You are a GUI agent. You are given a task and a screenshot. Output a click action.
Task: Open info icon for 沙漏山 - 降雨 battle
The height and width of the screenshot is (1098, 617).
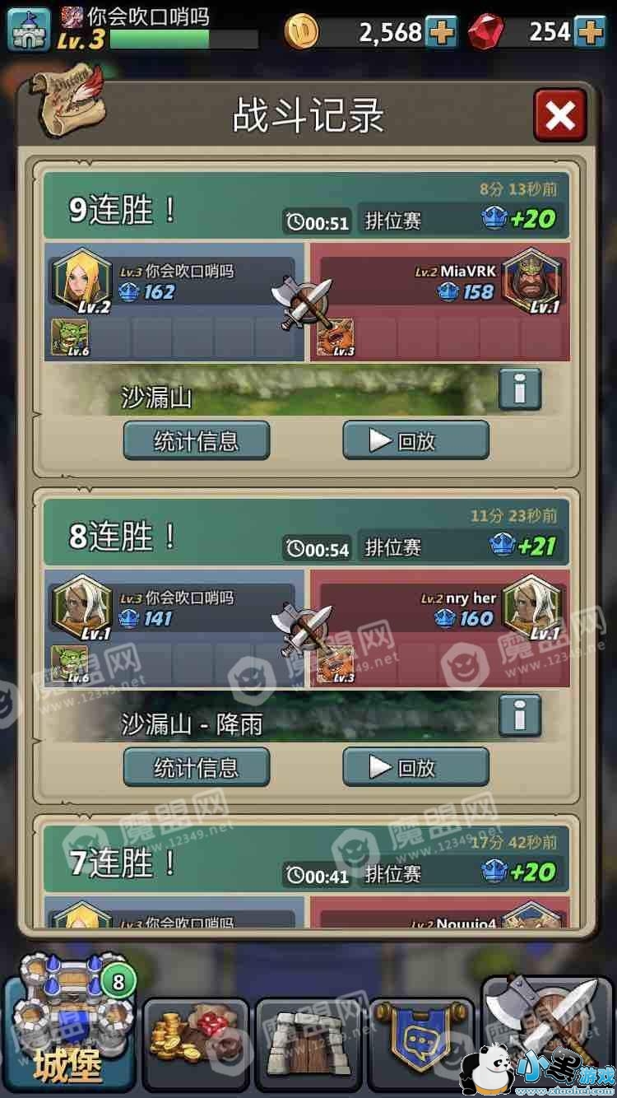(520, 715)
